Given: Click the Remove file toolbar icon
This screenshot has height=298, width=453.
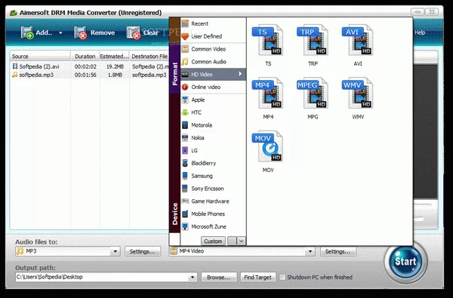Looking at the screenshot, I should click(80, 32).
